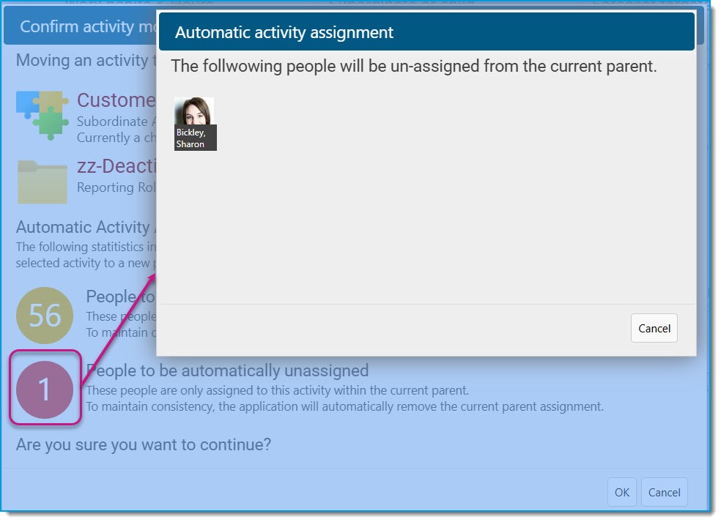Viewport: 721px width, 522px height.
Task: Click the puzzle pieces activity icon
Action: [42, 116]
